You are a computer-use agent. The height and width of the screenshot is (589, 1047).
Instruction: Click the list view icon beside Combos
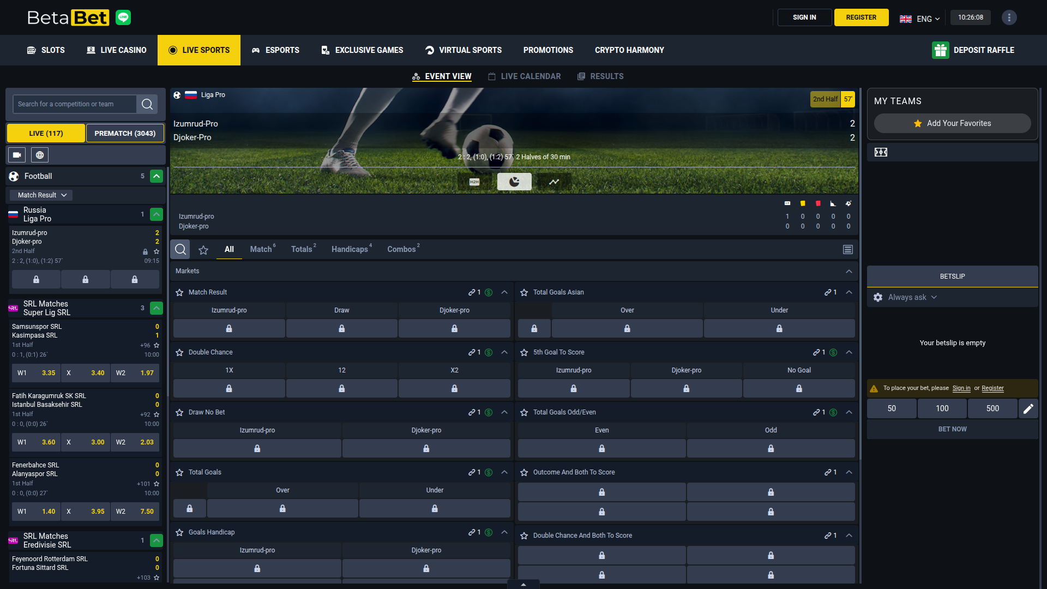847,249
